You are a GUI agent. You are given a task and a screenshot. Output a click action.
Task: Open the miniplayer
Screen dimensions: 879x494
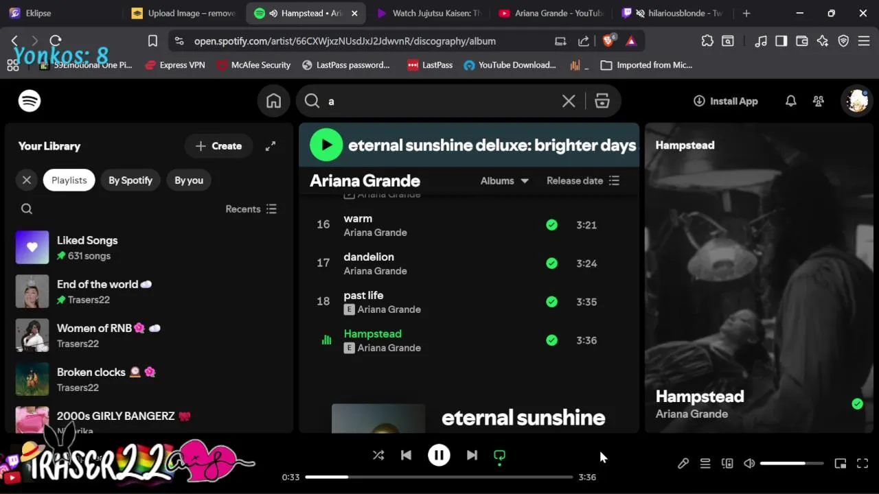[x=841, y=464]
